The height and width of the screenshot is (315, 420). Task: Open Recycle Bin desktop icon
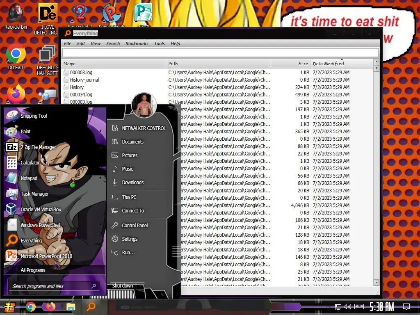[x=16, y=16]
